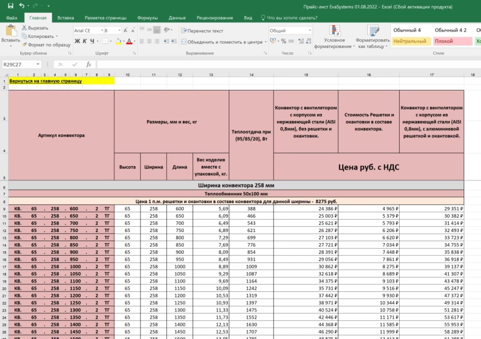Toggle Bold (Ж) formatting
This screenshot has height=339, width=481.
point(77,41)
